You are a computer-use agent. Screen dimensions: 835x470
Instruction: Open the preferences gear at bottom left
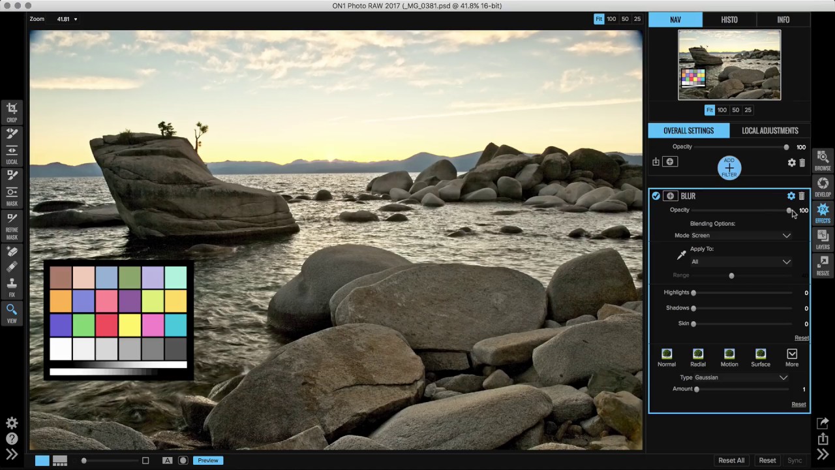pos(12,423)
